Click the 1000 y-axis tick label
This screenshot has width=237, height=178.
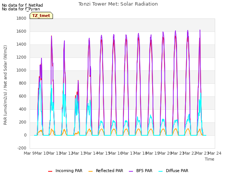tap(21, 70)
